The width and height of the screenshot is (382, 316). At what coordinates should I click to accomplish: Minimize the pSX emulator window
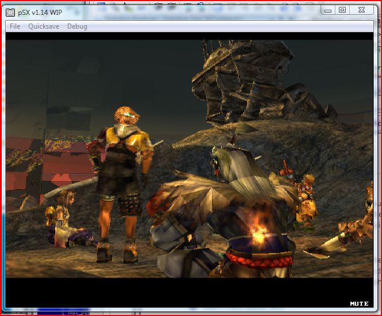pyautogui.click(x=328, y=10)
